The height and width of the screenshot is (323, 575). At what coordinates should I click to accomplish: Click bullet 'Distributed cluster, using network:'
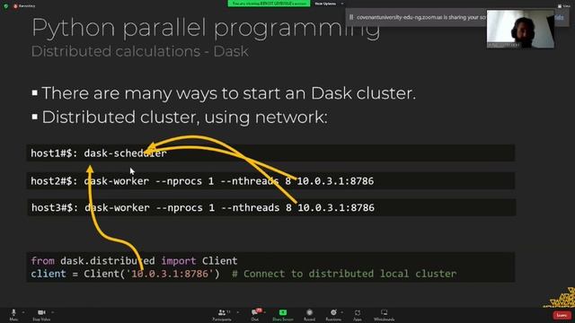point(184,118)
